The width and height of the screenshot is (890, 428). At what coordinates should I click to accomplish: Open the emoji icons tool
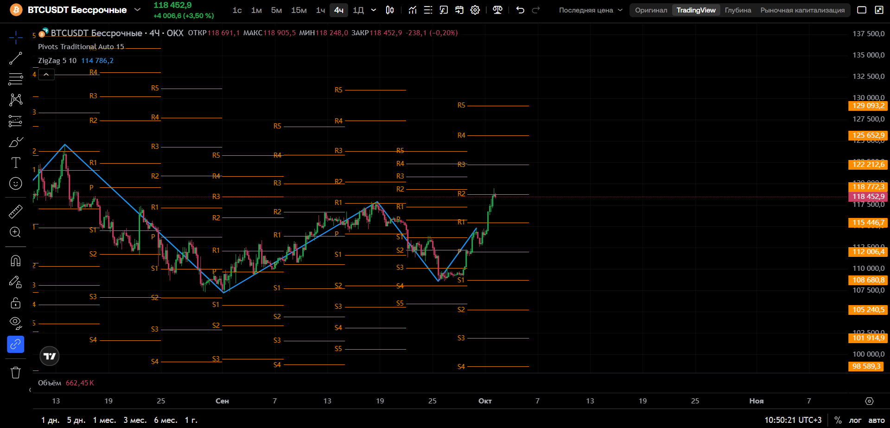(16, 184)
